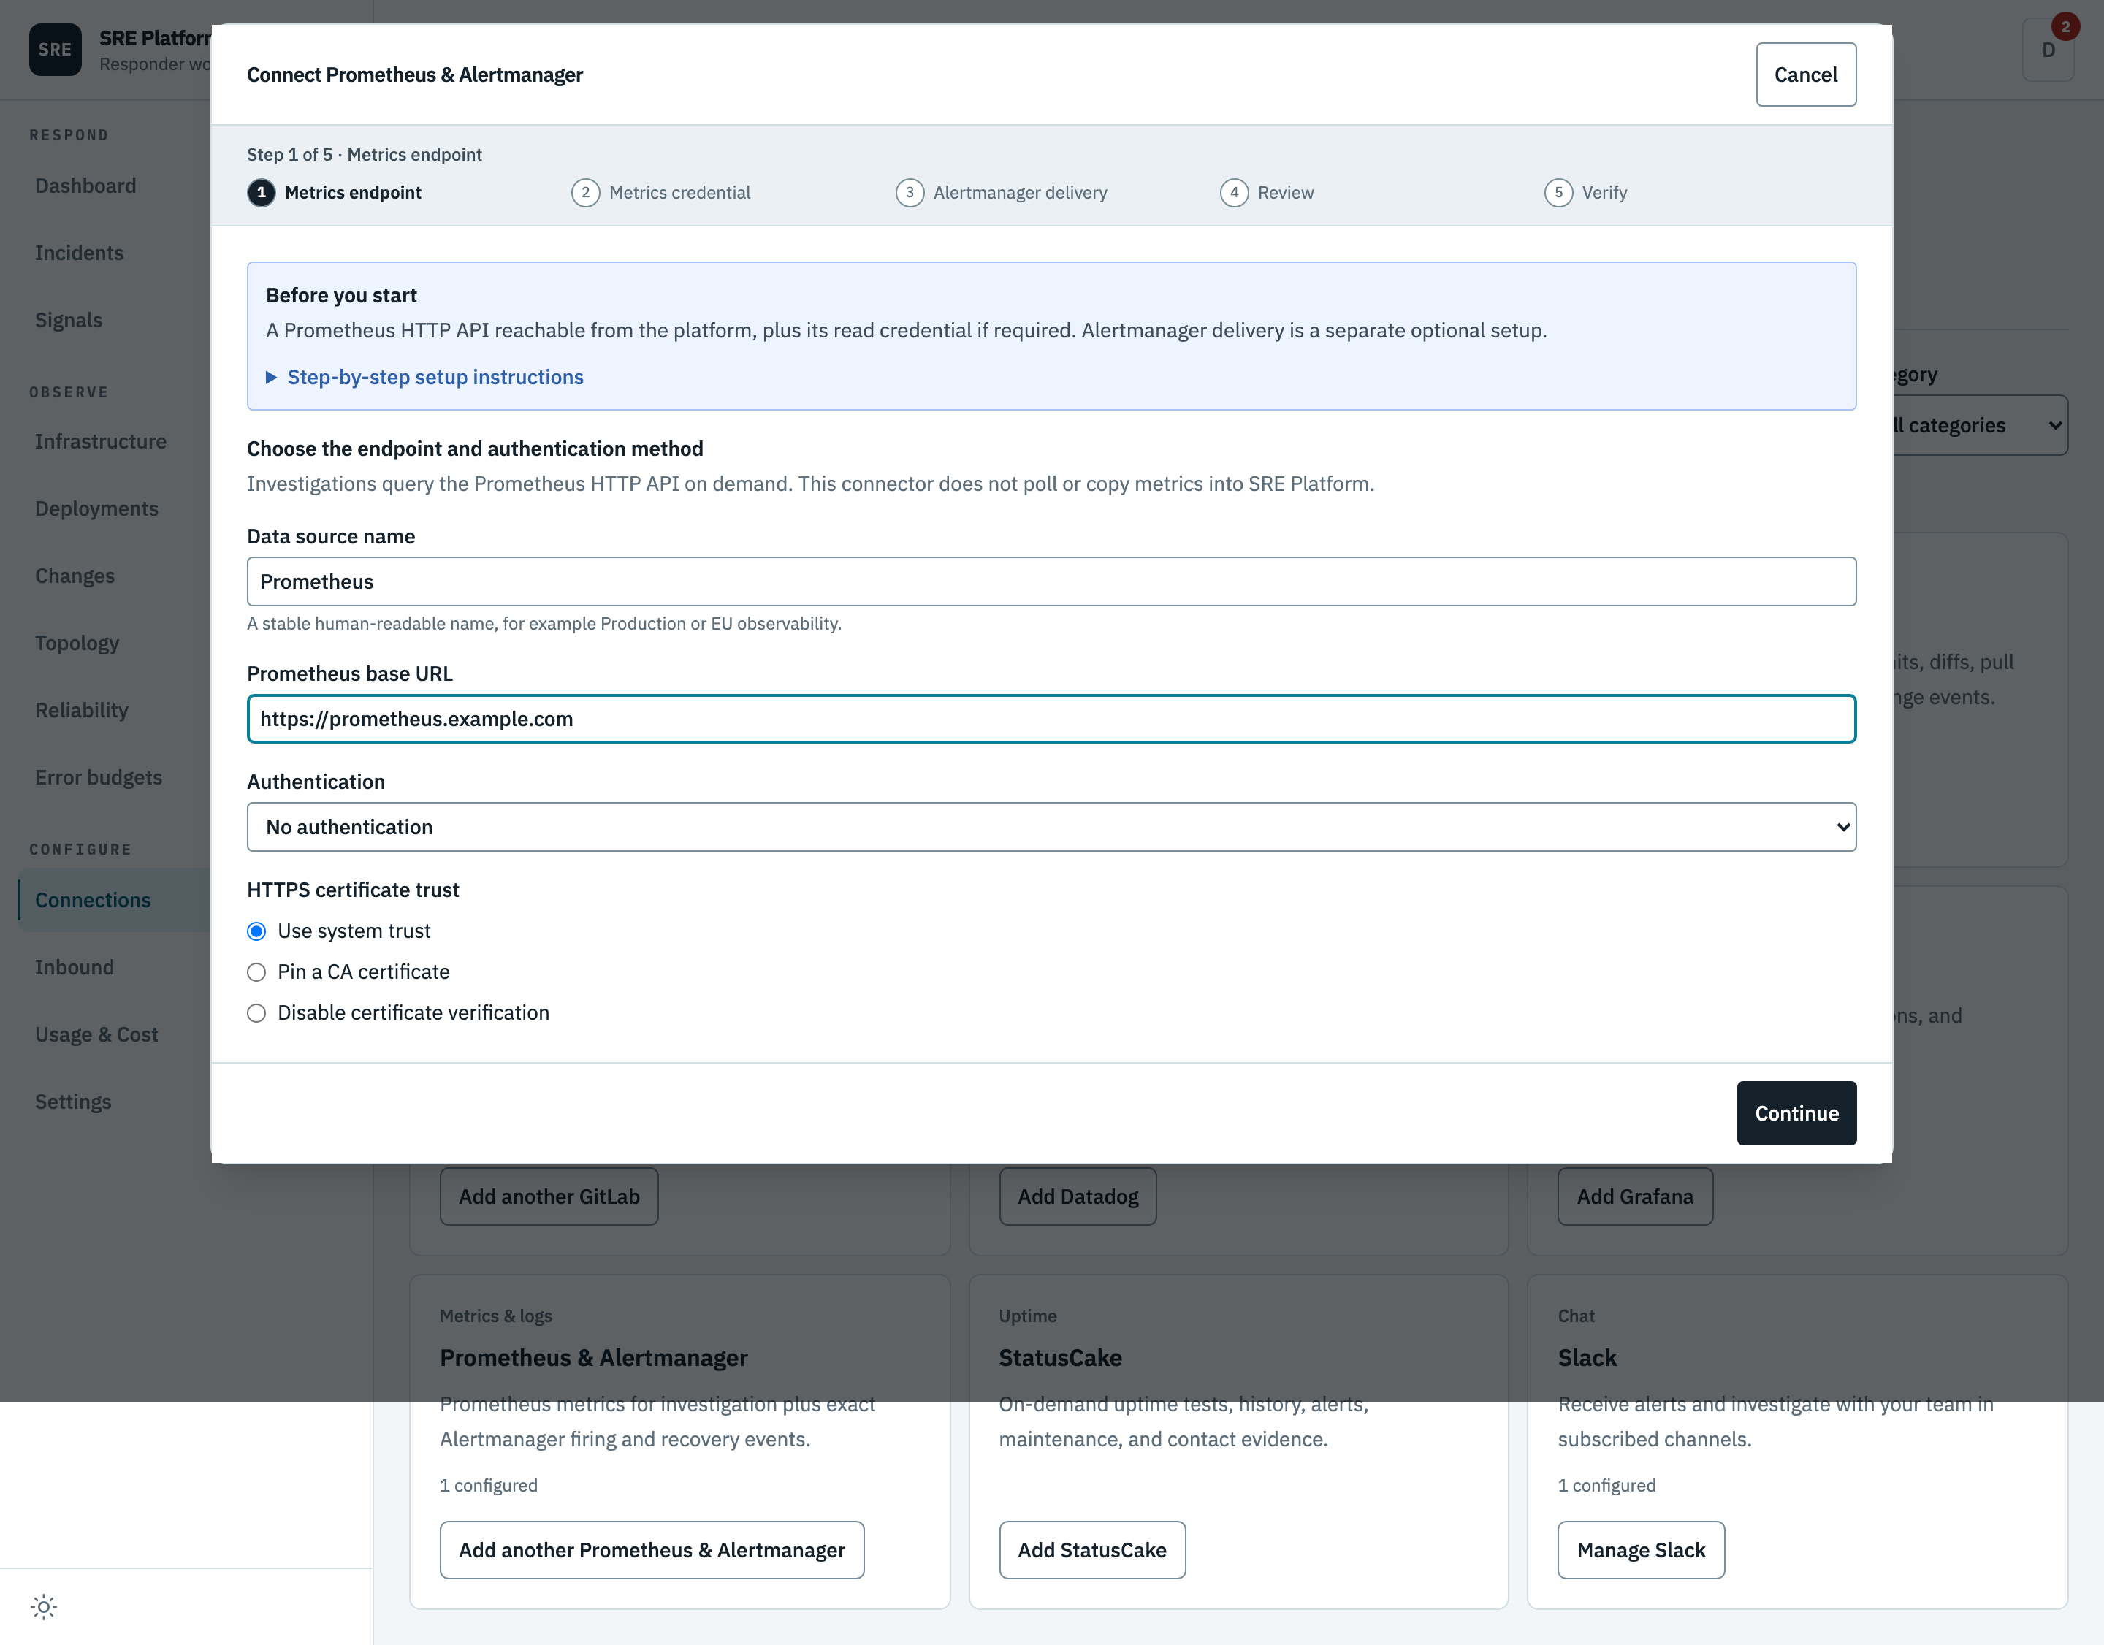Click the Prometheus & Alertmanager card title
Screen dimensions: 2104x1645
(593, 1358)
